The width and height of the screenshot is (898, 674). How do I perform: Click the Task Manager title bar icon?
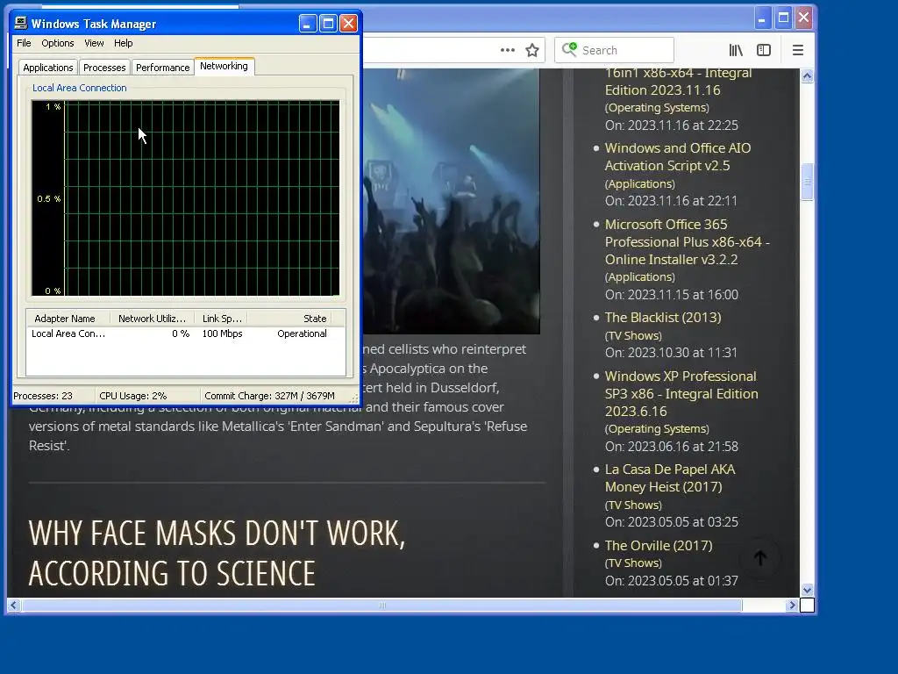21,23
